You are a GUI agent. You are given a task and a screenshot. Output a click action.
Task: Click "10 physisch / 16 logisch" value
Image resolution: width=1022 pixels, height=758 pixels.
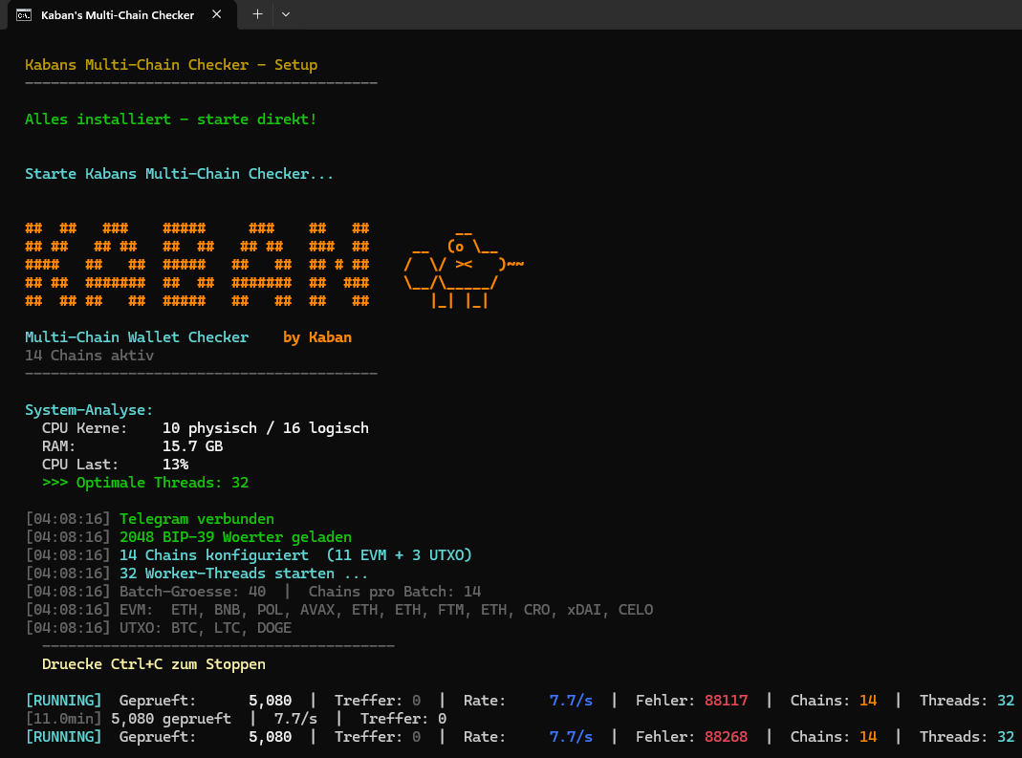265,428
